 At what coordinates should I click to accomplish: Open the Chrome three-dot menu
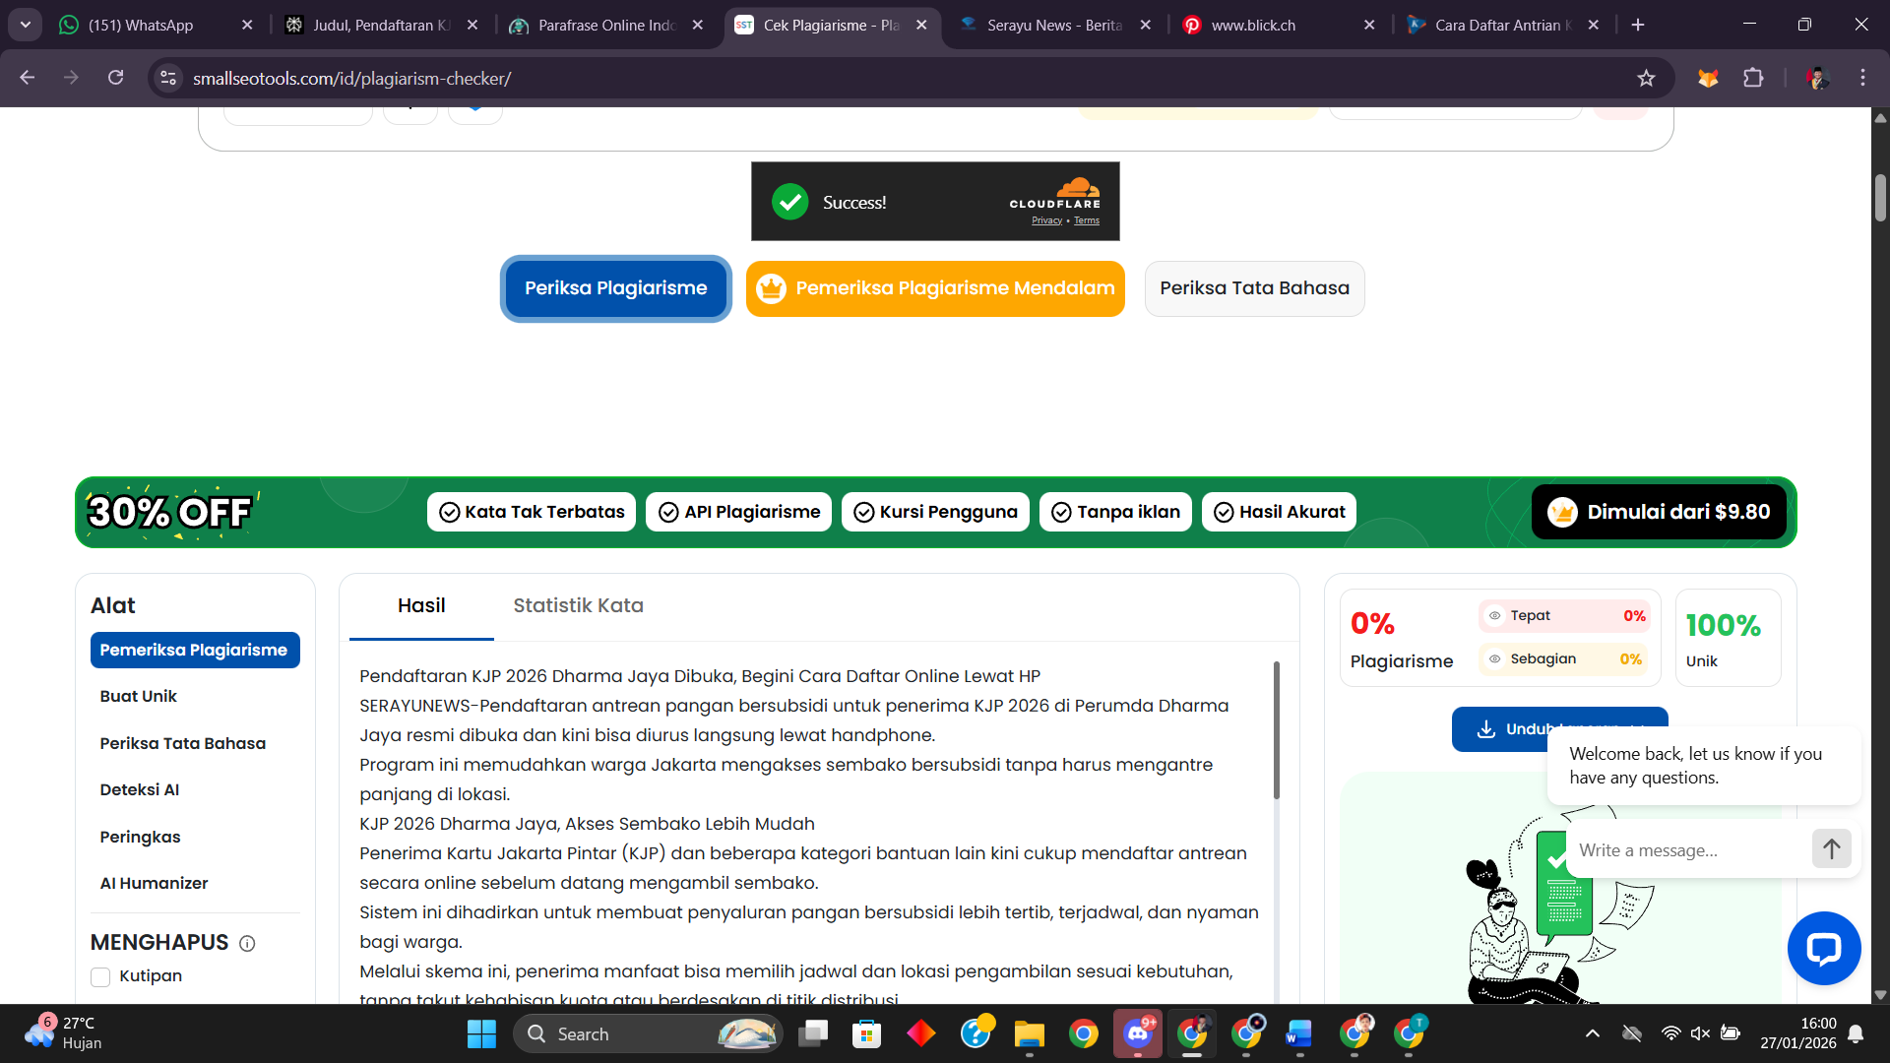[1862, 78]
